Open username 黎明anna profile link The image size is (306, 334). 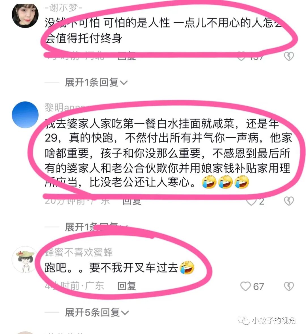(x=65, y=107)
